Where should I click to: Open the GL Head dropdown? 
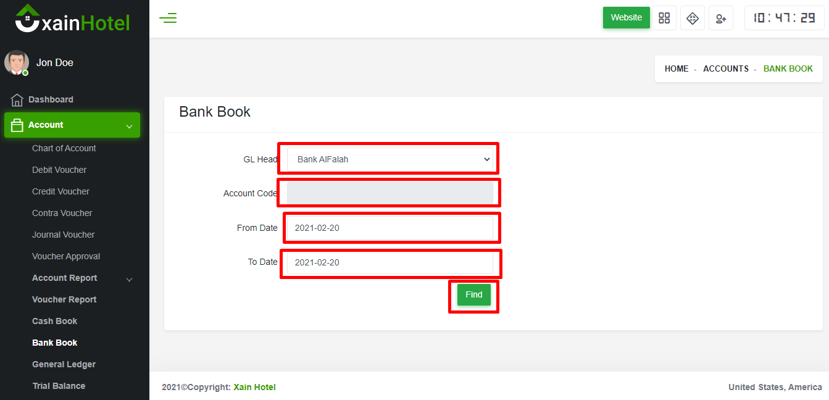(x=390, y=159)
